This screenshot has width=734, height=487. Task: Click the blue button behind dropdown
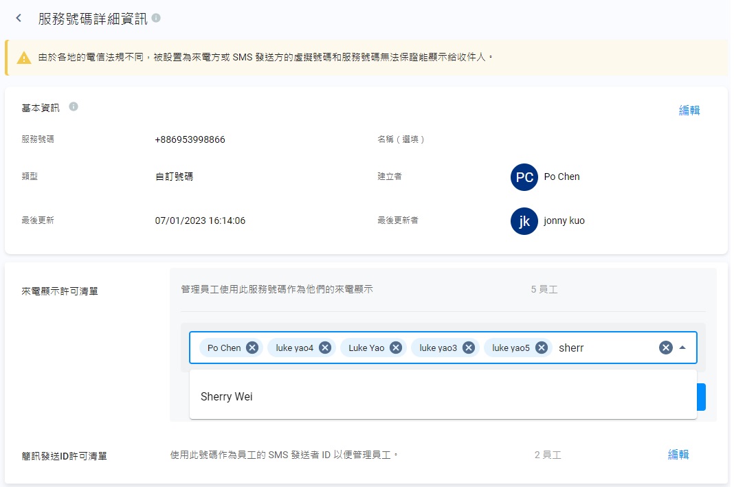pyautogui.click(x=702, y=397)
